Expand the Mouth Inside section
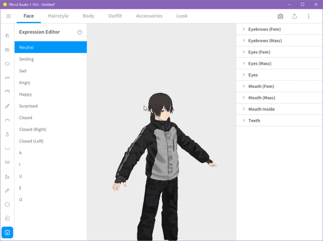This screenshot has height=241, width=323. click(x=279, y=109)
